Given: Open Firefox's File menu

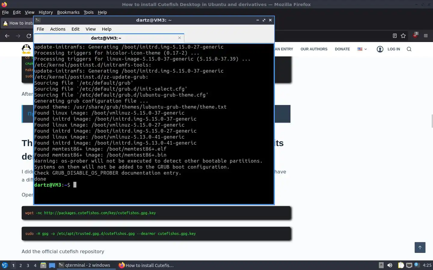Looking at the screenshot, I should click(x=5, y=12).
